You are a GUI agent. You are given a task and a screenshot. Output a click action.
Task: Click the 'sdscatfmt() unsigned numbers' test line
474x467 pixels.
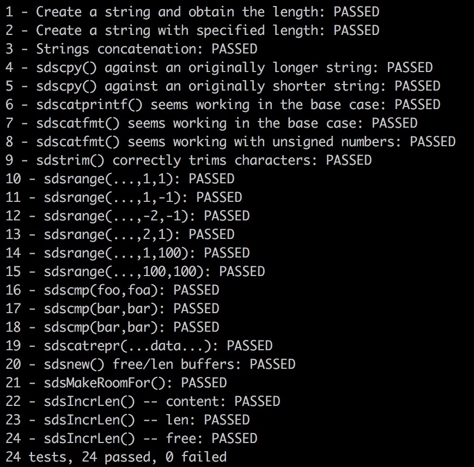click(x=230, y=142)
